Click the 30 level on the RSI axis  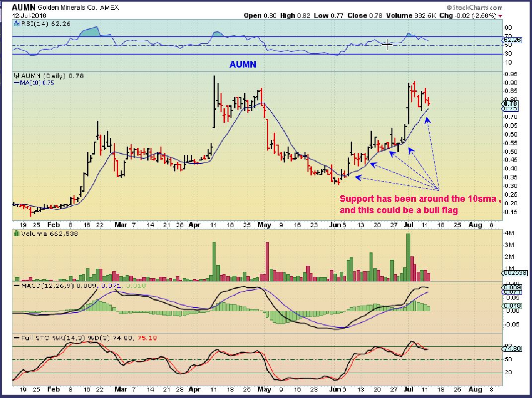[508, 54]
